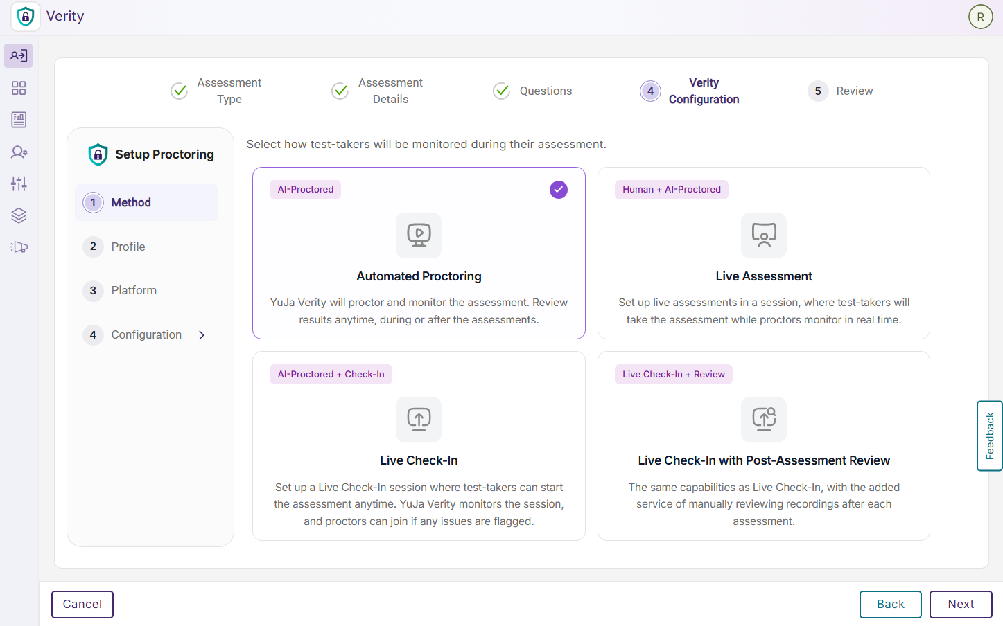The width and height of the screenshot is (1003, 626).
Task: Click the Live Assessment description text
Action: tap(764, 312)
